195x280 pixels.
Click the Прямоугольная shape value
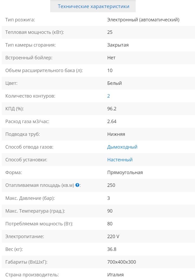tap(125, 173)
